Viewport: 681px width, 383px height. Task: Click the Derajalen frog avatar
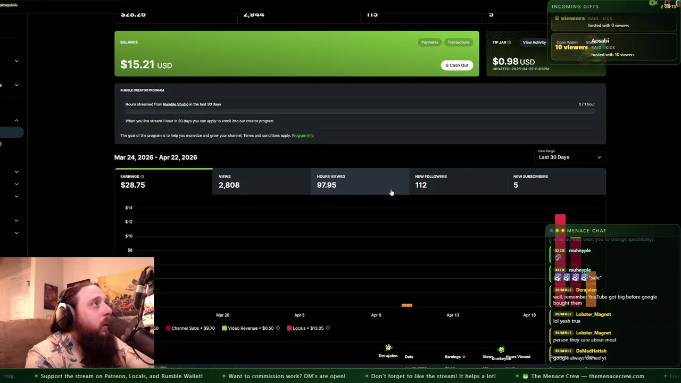tap(388, 347)
